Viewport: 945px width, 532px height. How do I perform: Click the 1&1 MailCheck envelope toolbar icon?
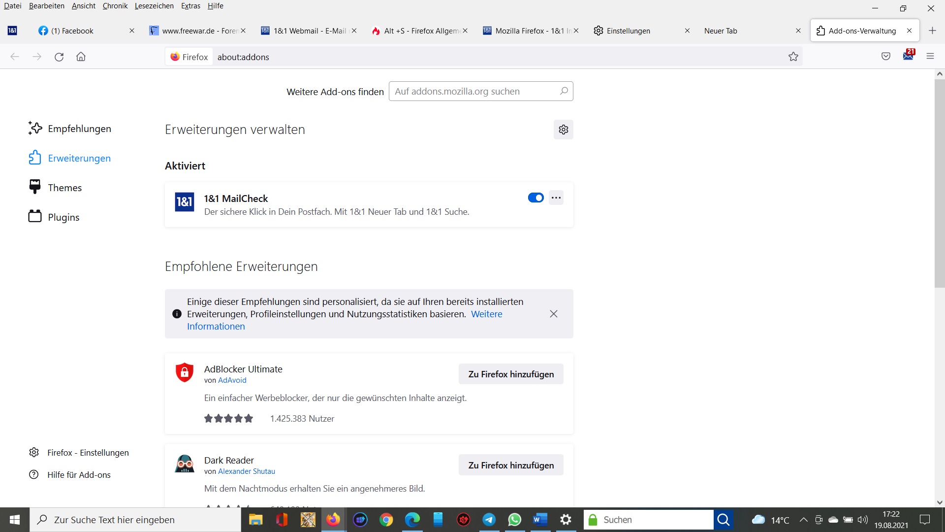click(x=908, y=56)
